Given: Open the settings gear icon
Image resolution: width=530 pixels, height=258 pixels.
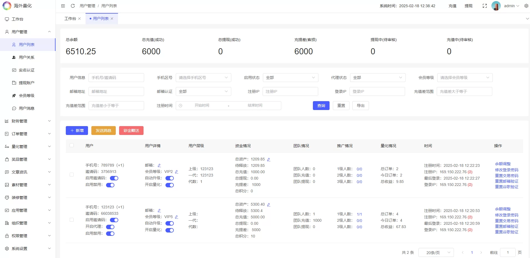Looking at the screenshot, I should click(x=526, y=6).
